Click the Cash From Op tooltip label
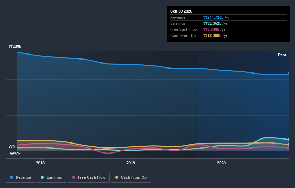The height and width of the screenshot is (188, 295). click(x=183, y=36)
